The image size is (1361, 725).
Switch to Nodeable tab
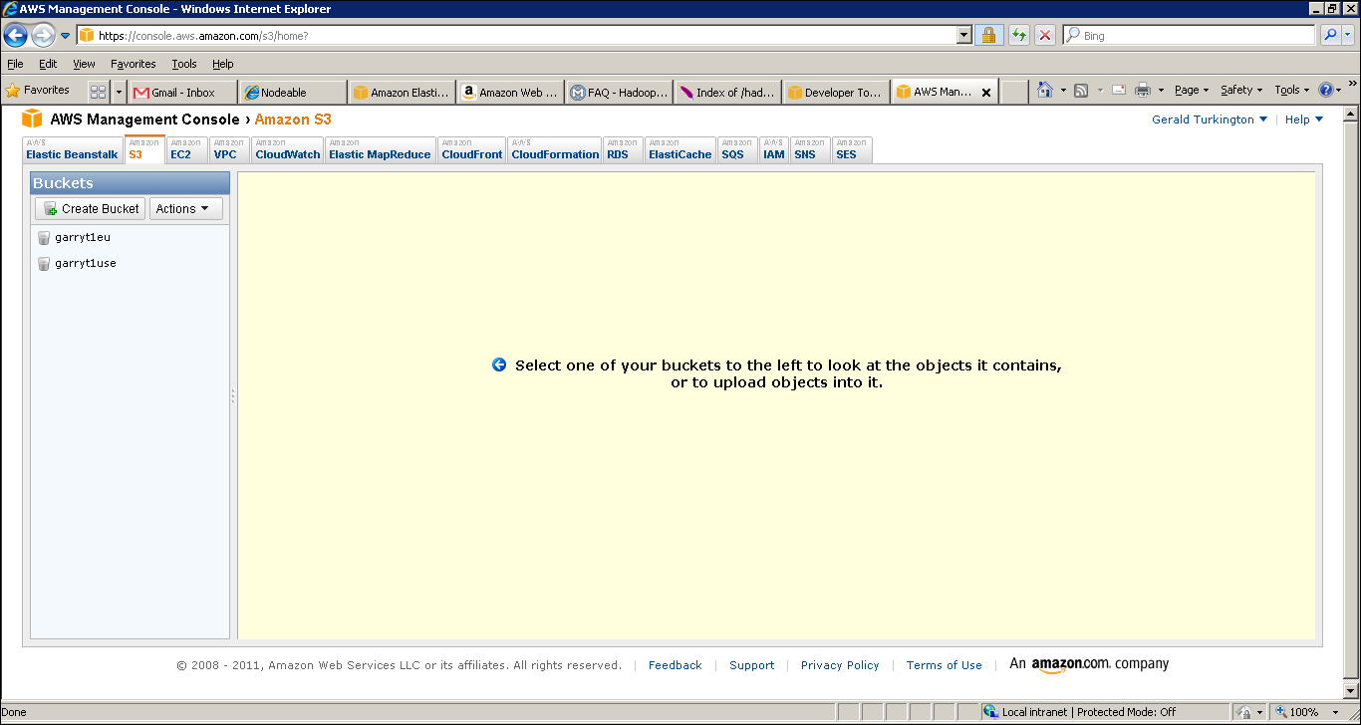(x=293, y=93)
